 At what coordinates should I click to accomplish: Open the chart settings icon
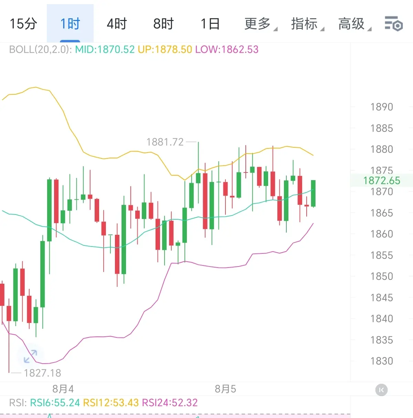coord(393,23)
